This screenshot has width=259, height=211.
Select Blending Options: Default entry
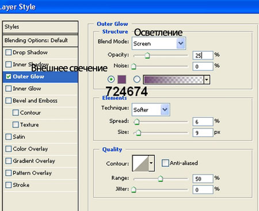pos(40,41)
